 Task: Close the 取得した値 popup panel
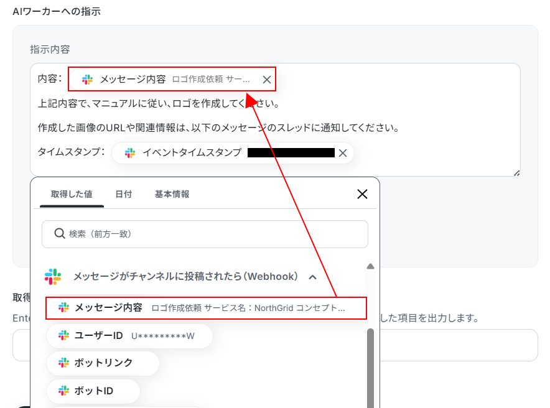[362, 194]
